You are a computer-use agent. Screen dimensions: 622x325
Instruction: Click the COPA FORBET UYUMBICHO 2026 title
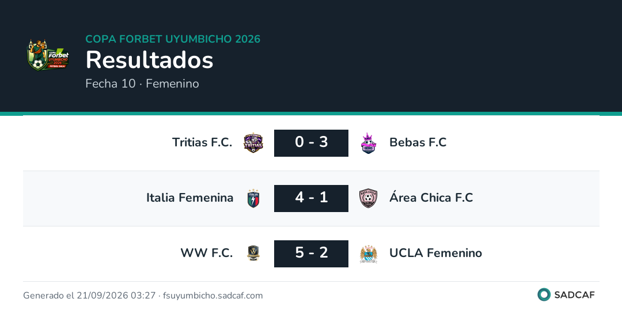coord(173,39)
